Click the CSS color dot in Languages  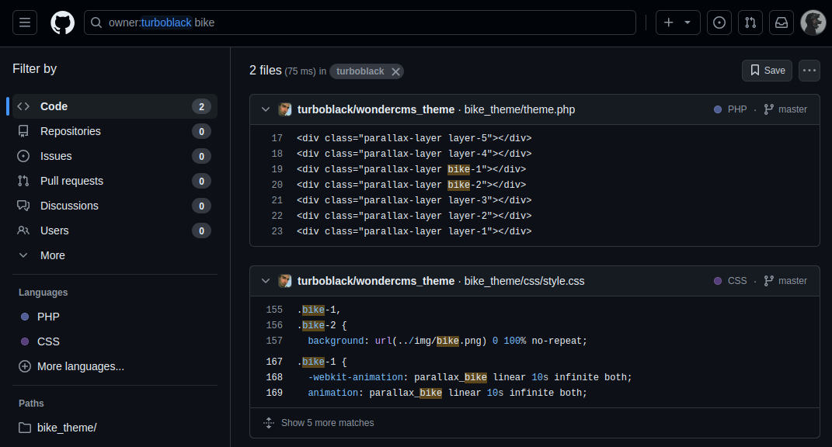(x=24, y=341)
